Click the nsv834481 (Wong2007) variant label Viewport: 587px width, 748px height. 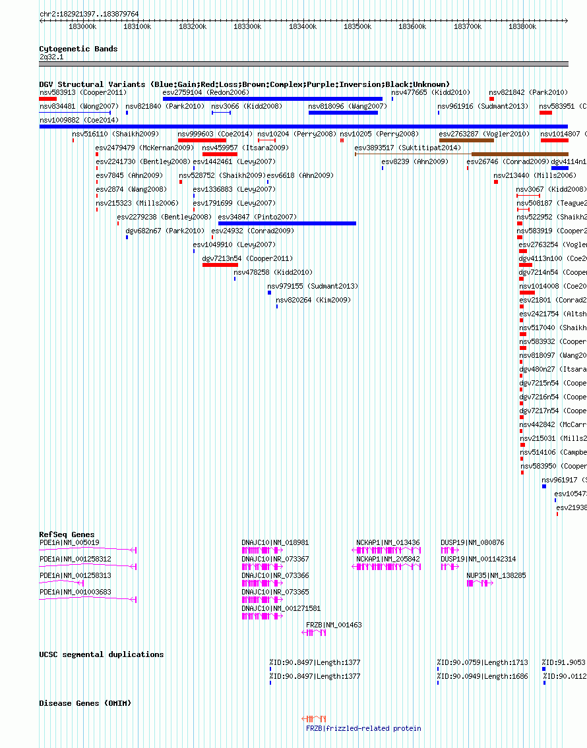click(79, 106)
